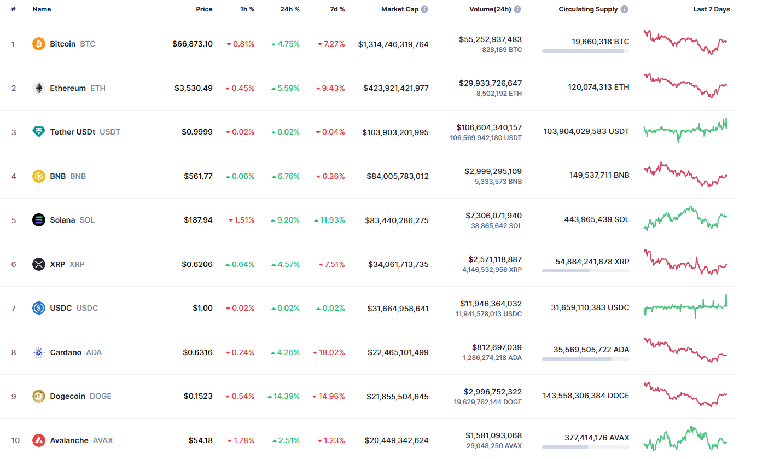Click the Dogecoin logo icon
The height and width of the screenshot is (459, 757).
point(39,396)
